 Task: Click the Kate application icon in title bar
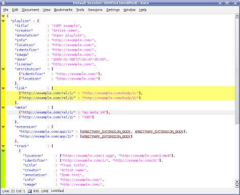point(4,3)
